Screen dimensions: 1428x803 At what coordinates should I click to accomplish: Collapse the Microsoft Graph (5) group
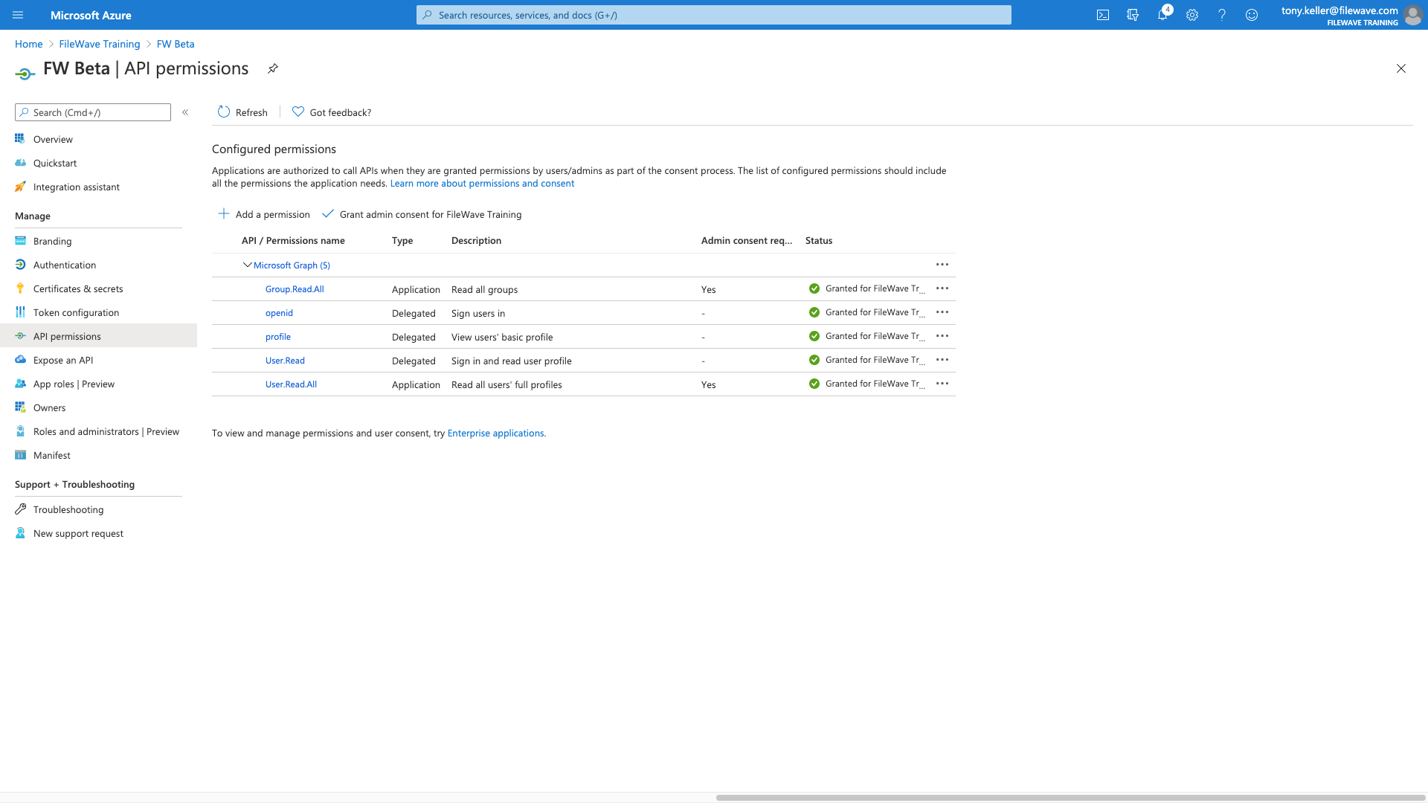pos(248,265)
